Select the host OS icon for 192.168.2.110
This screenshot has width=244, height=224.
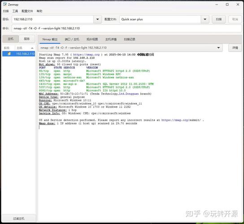point(9,54)
